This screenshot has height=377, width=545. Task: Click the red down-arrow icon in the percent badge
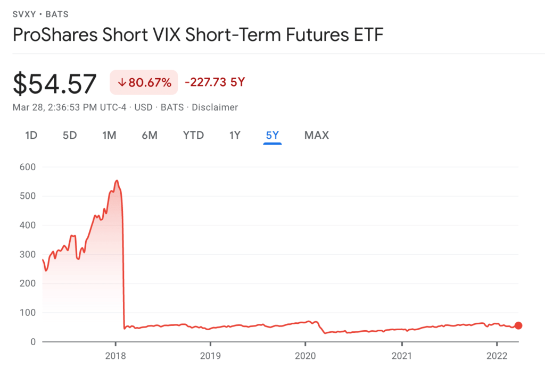click(121, 83)
